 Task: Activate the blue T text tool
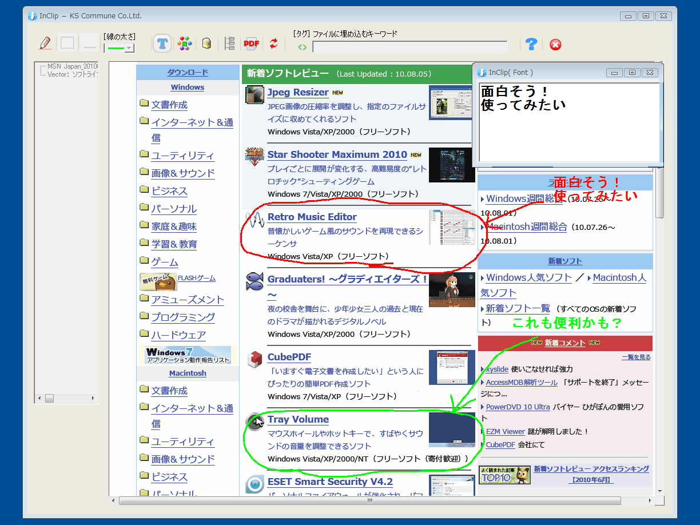162,43
